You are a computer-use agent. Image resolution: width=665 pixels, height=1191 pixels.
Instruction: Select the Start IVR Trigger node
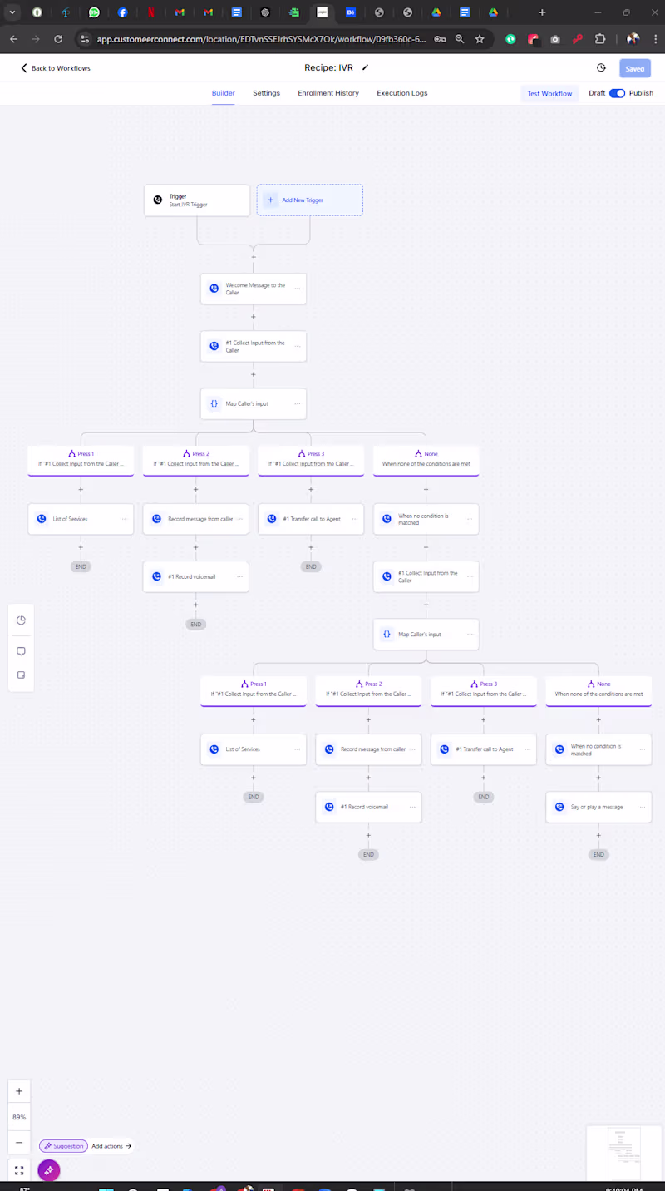[x=197, y=200]
